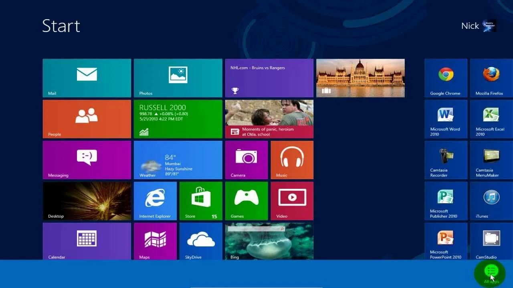Launch CamStudio

point(491,241)
